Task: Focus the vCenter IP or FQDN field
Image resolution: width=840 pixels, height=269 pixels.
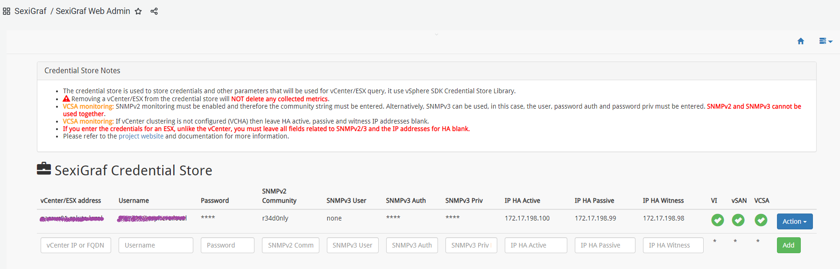Action: coord(76,245)
